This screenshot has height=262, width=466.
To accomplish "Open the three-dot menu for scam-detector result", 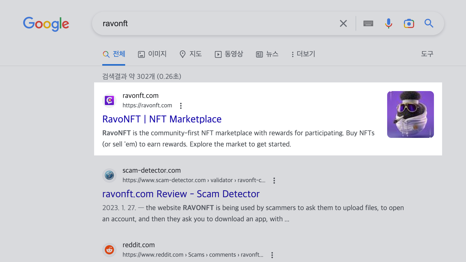I will click(274, 180).
